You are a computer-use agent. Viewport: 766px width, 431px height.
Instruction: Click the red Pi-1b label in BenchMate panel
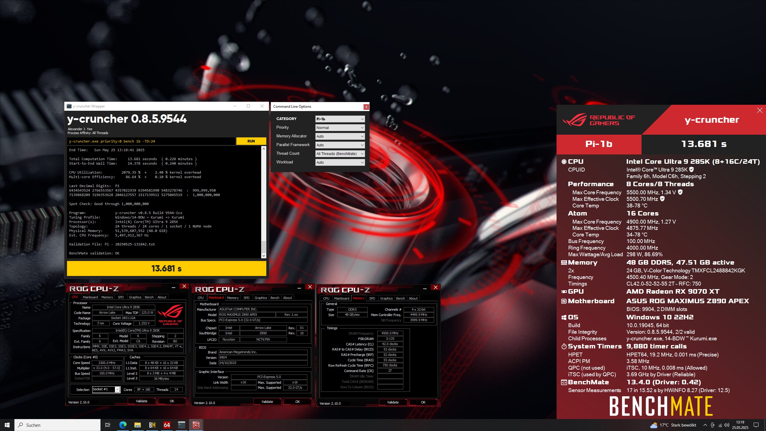pyautogui.click(x=599, y=144)
